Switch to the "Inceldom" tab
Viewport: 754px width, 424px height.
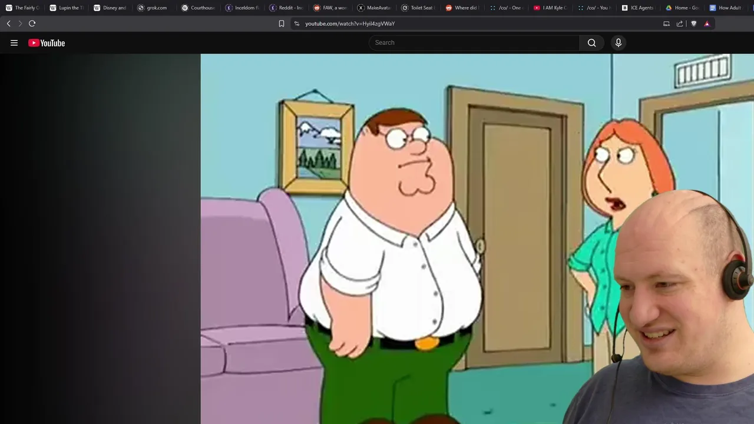(243, 8)
